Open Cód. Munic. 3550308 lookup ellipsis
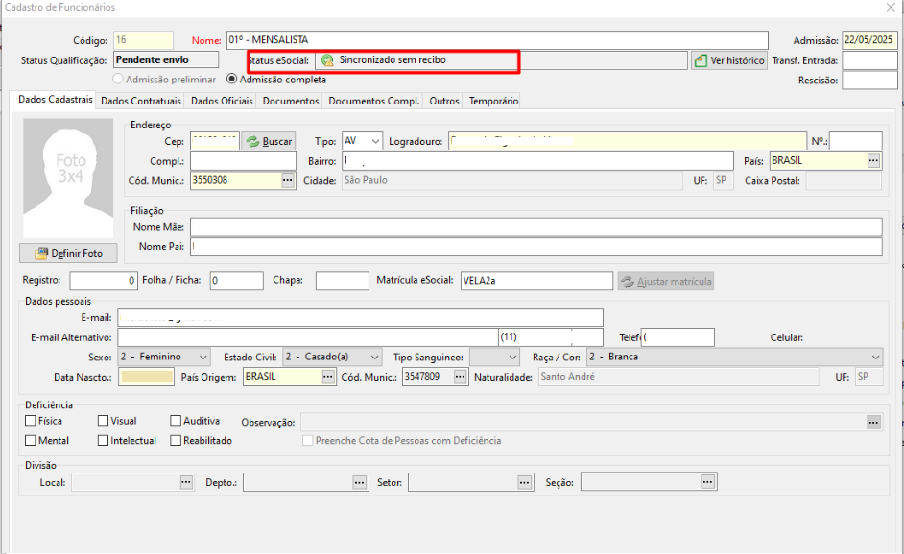Image resolution: width=904 pixels, height=554 pixels. click(287, 180)
